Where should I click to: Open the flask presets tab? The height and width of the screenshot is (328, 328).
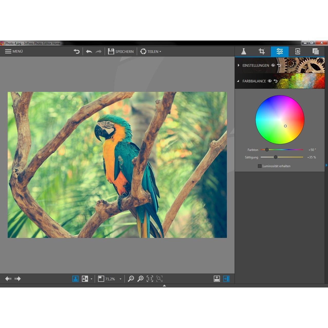coord(244,51)
